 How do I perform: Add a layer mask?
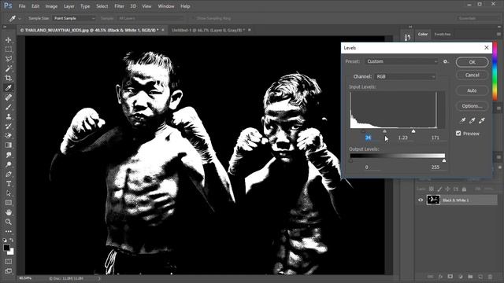click(450, 276)
